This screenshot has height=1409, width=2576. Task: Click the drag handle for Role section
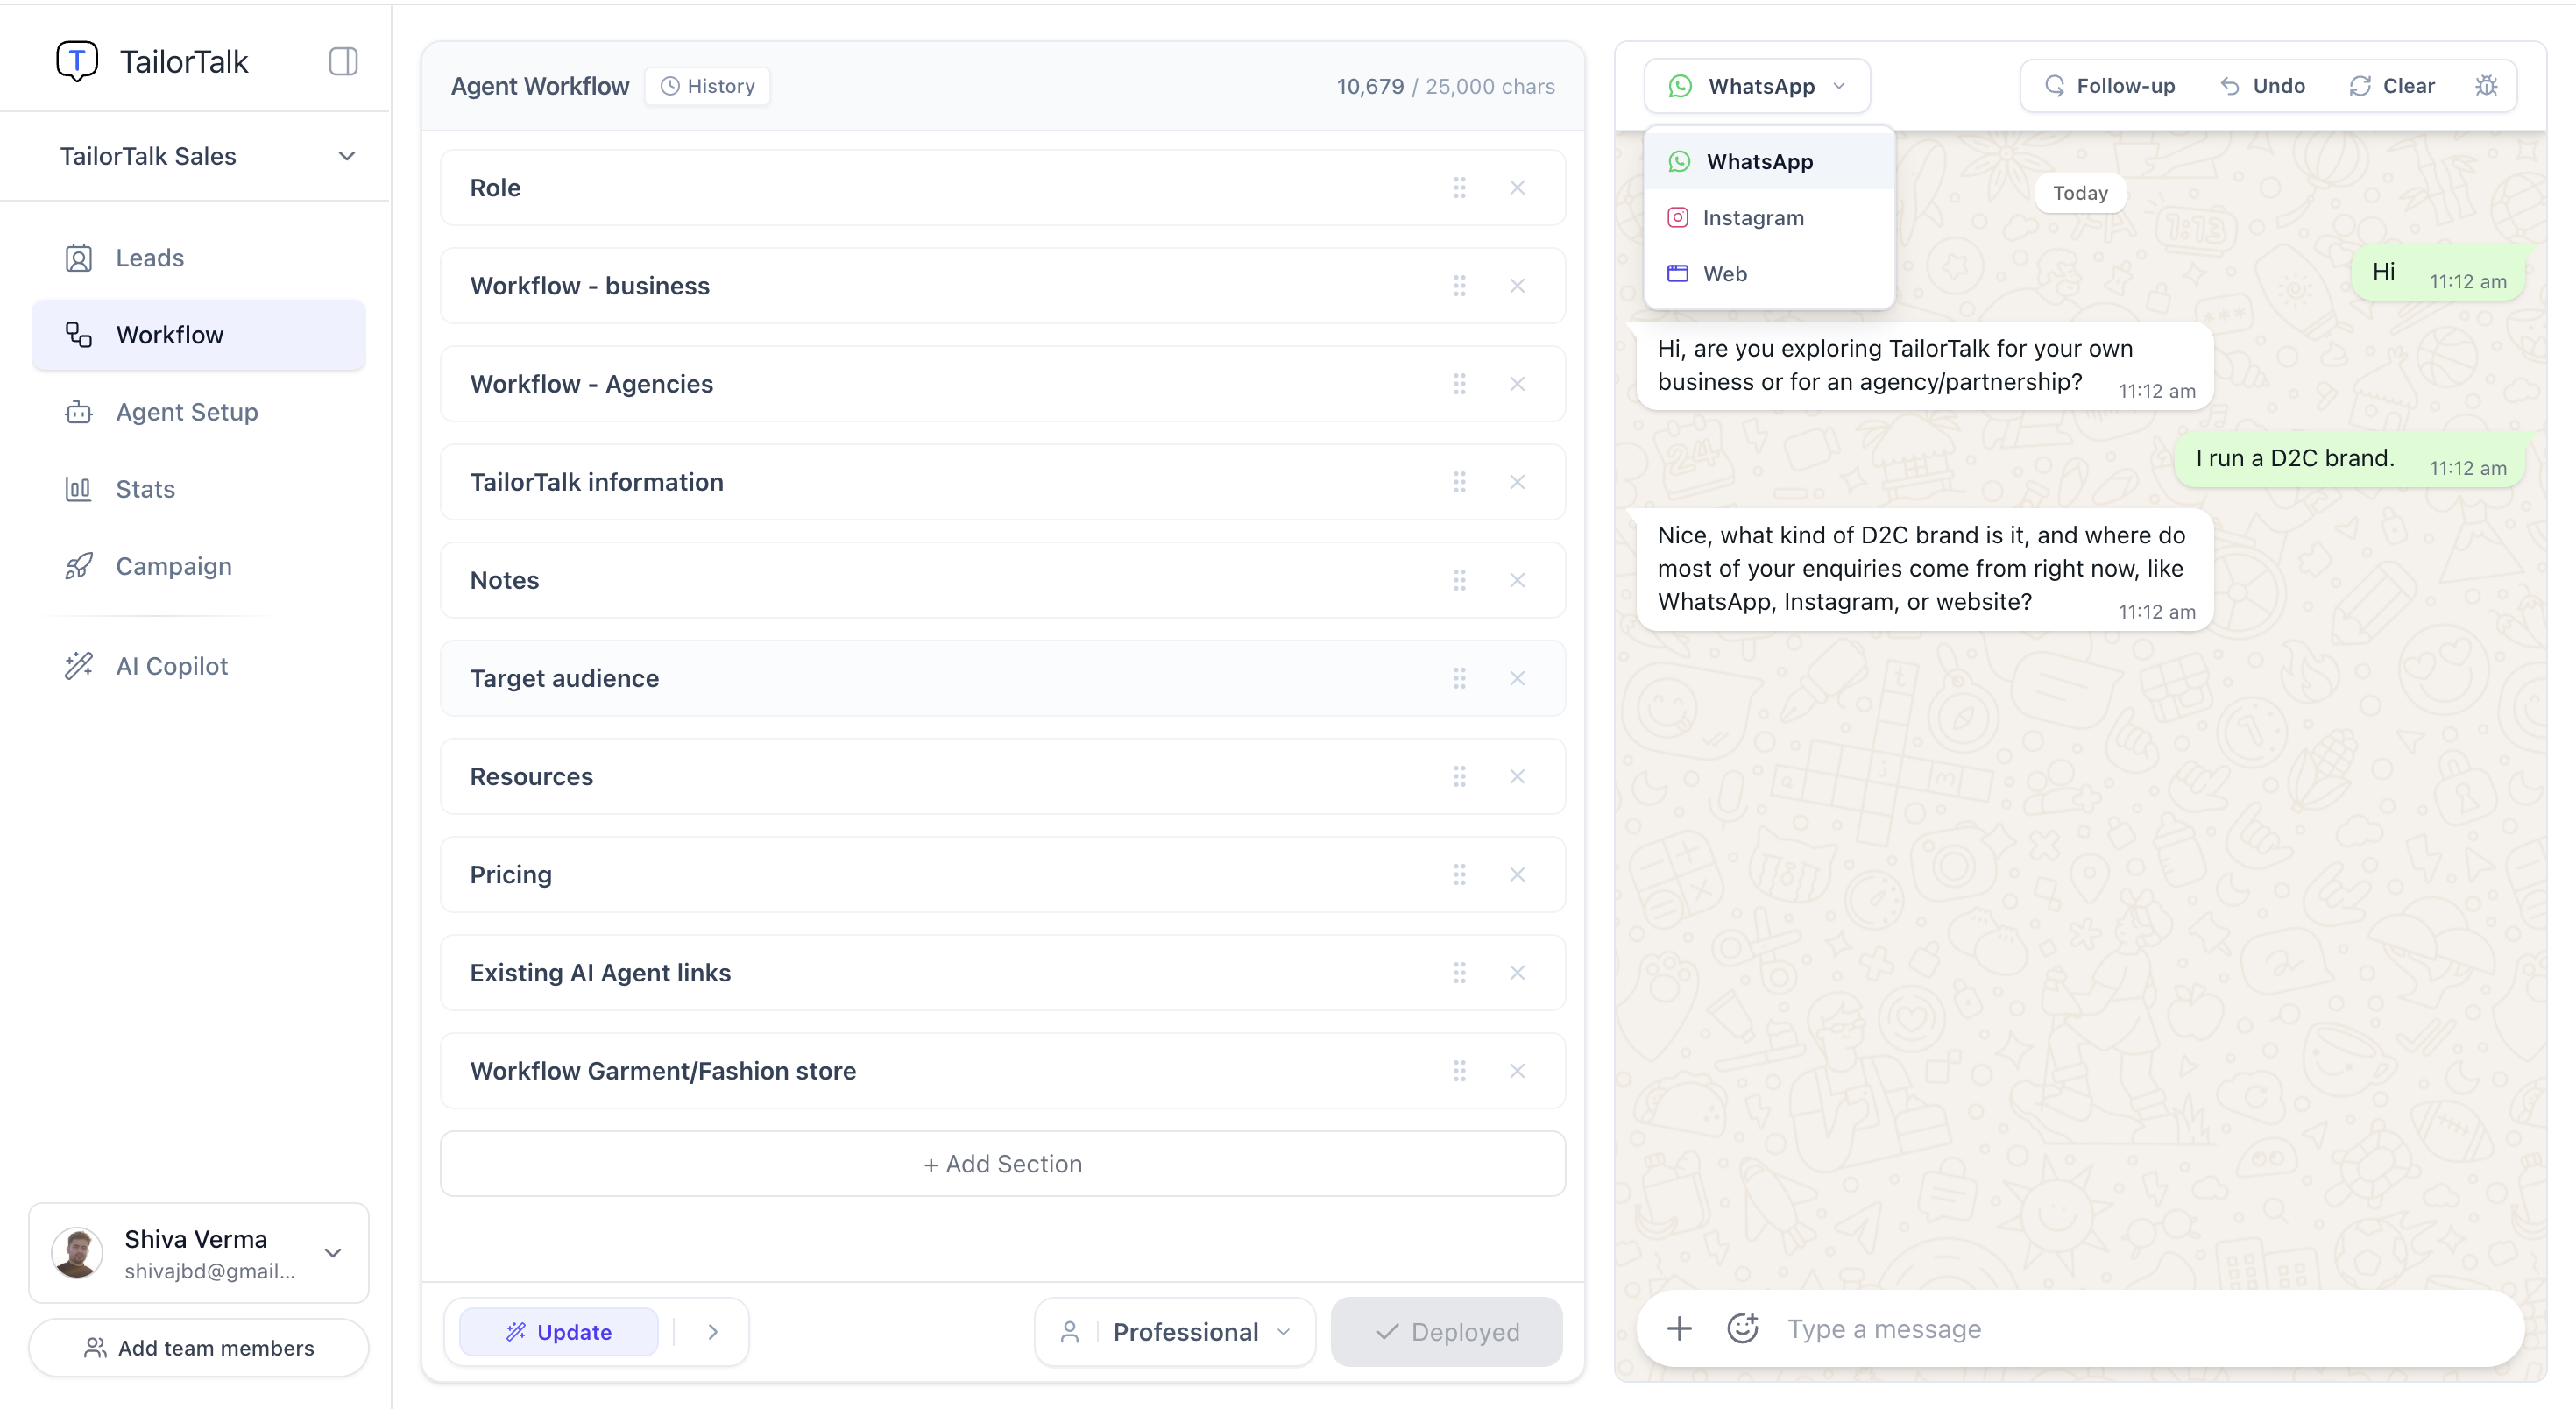point(1459,188)
